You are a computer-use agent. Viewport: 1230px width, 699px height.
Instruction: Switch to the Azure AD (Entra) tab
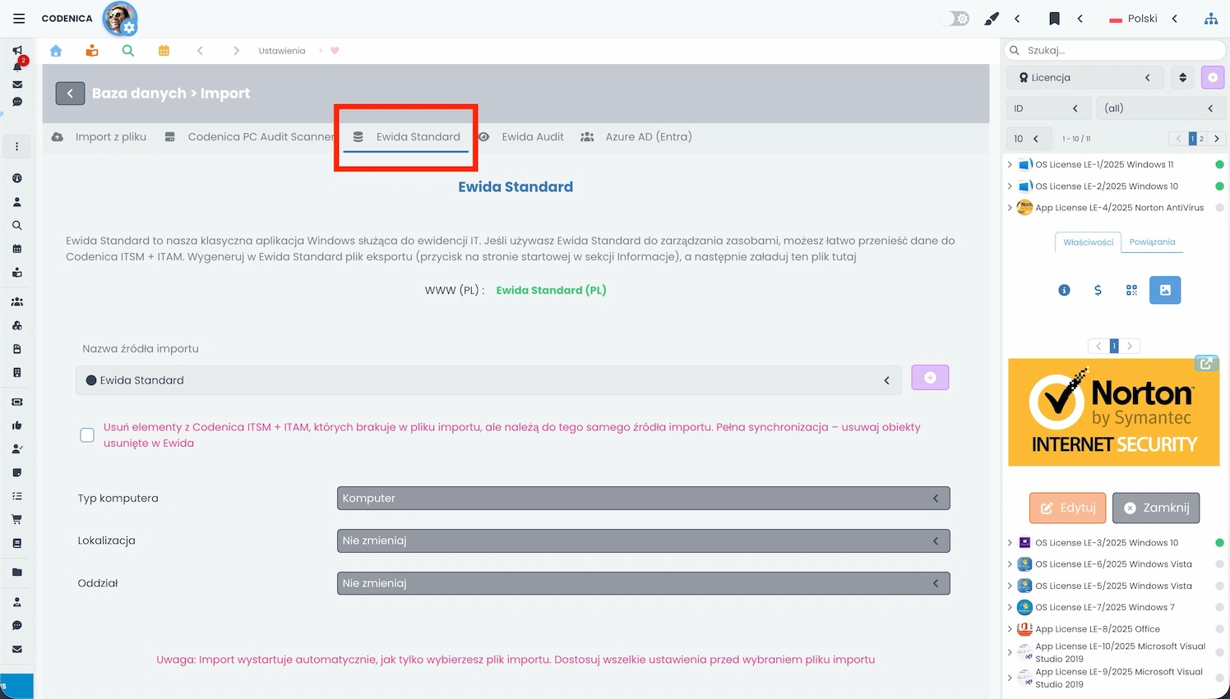point(648,137)
